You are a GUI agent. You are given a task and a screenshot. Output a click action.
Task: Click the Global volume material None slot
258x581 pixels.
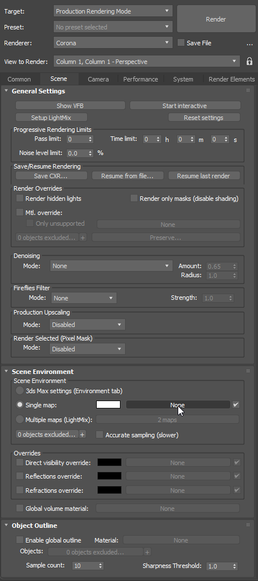point(167,509)
